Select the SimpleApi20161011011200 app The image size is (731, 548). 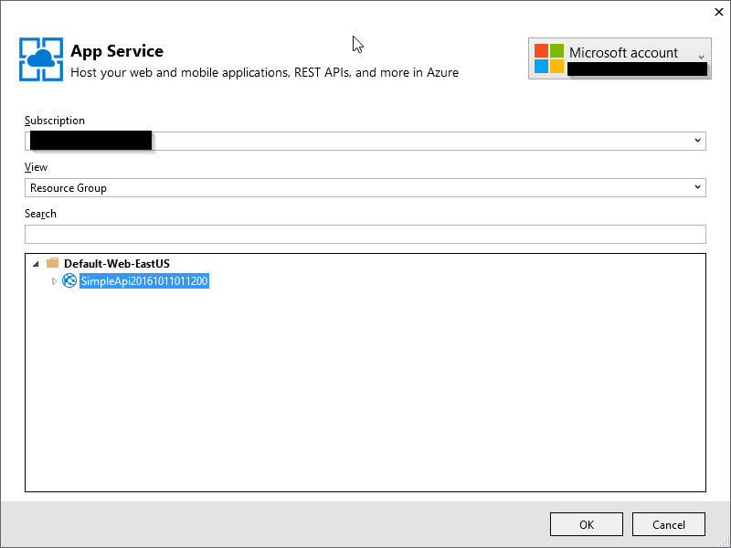pyautogui.click(x=144, y=281)
